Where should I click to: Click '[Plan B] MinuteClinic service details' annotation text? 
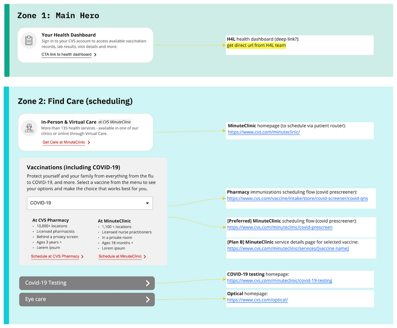coord(293,242)
